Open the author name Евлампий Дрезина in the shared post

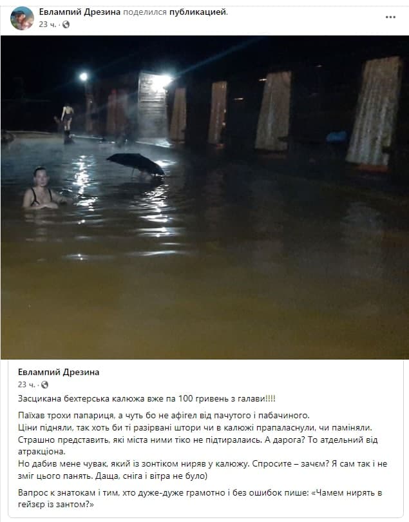tap(59, 372)
